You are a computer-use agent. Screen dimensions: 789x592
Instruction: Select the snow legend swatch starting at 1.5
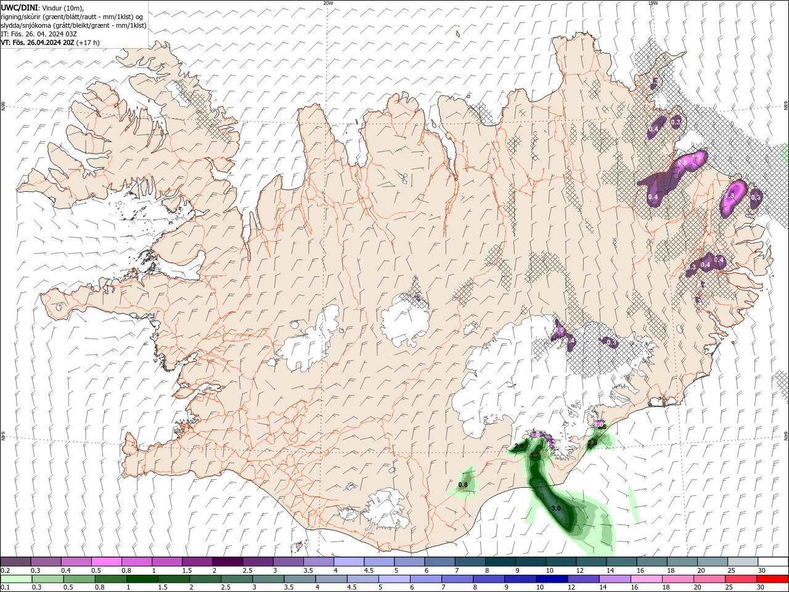pos(197,561)
